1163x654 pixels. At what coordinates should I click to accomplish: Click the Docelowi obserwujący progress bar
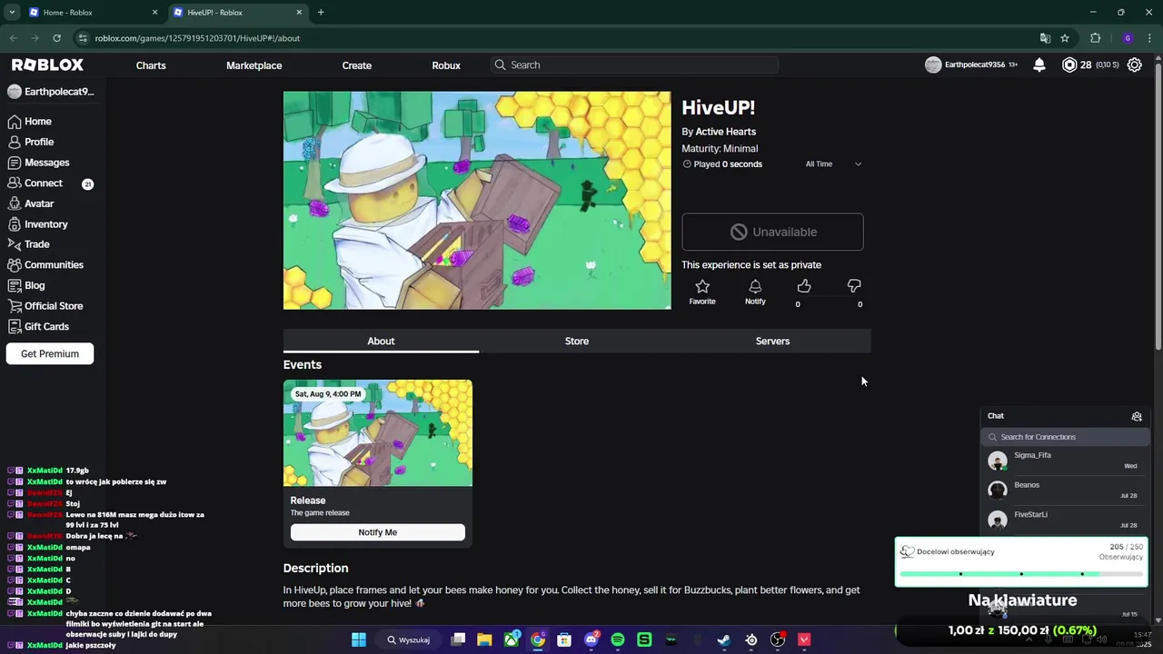coord(1021,574)
